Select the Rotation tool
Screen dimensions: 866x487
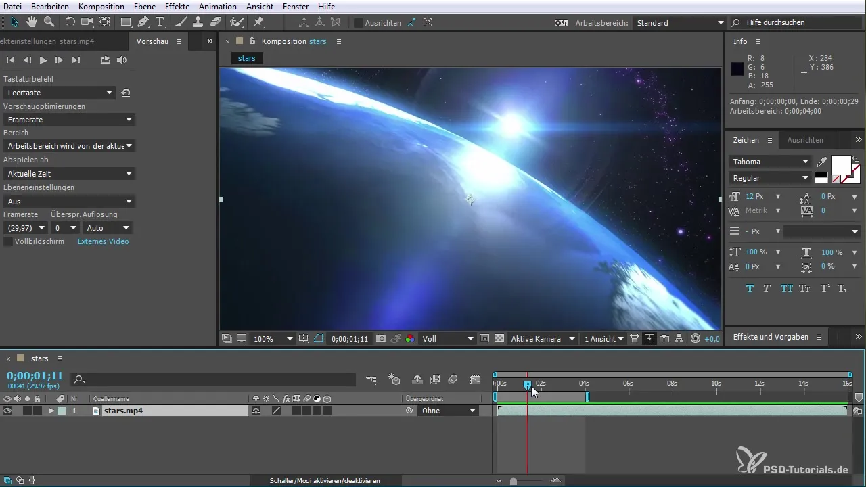(x=70, y=22)
